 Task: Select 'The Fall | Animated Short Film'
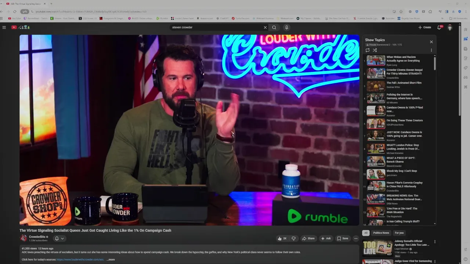pyautogui.click(x=399, y=86)
